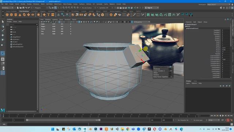
Task: Create a polygon torus from the shelf
Action: point(24,15)
